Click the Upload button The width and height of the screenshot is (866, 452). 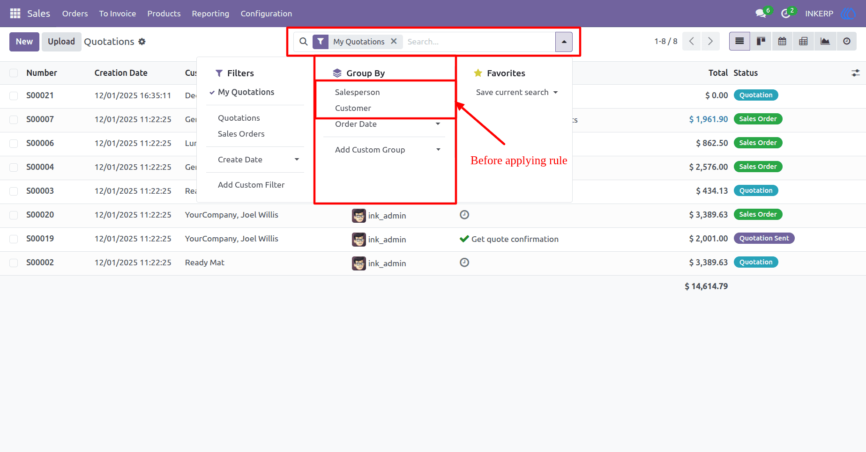[x=61, y=42]
